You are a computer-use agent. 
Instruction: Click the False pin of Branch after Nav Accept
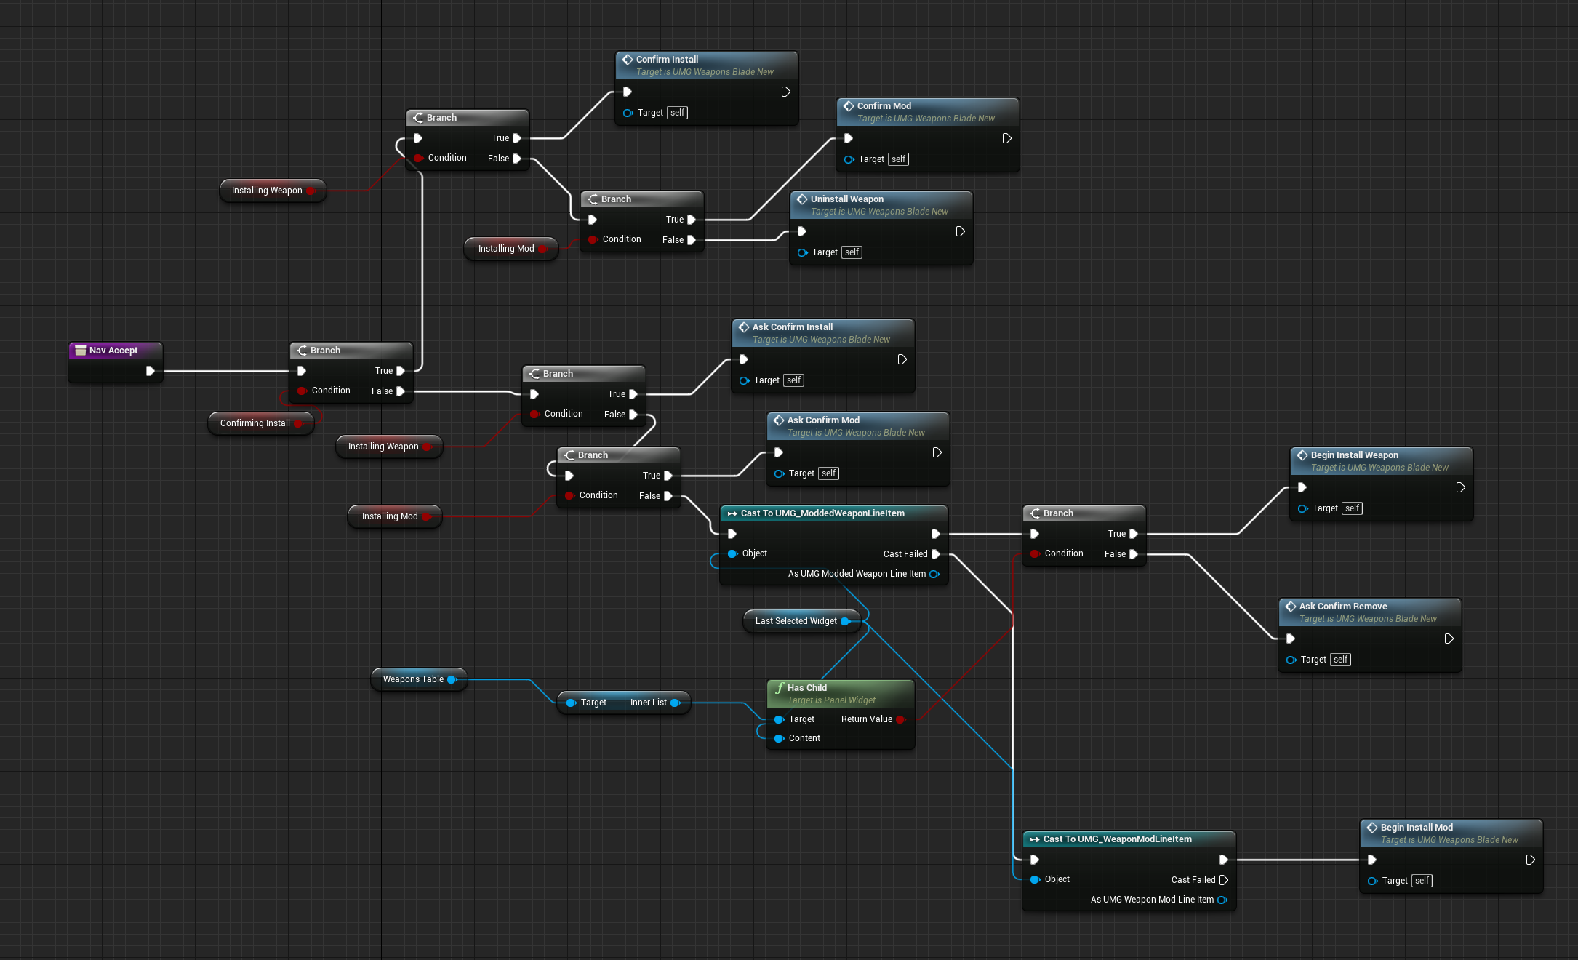click(400, 391)
